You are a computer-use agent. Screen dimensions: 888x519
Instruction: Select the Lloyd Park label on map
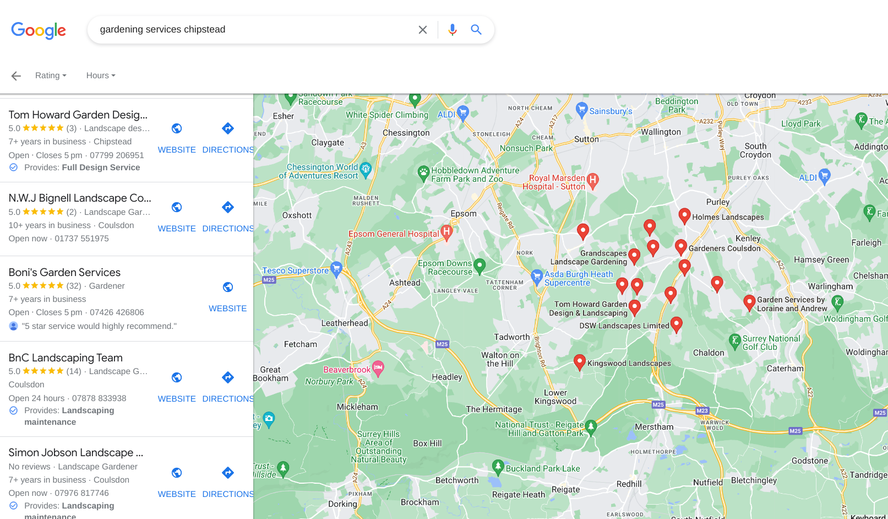[x=800, y=124]
